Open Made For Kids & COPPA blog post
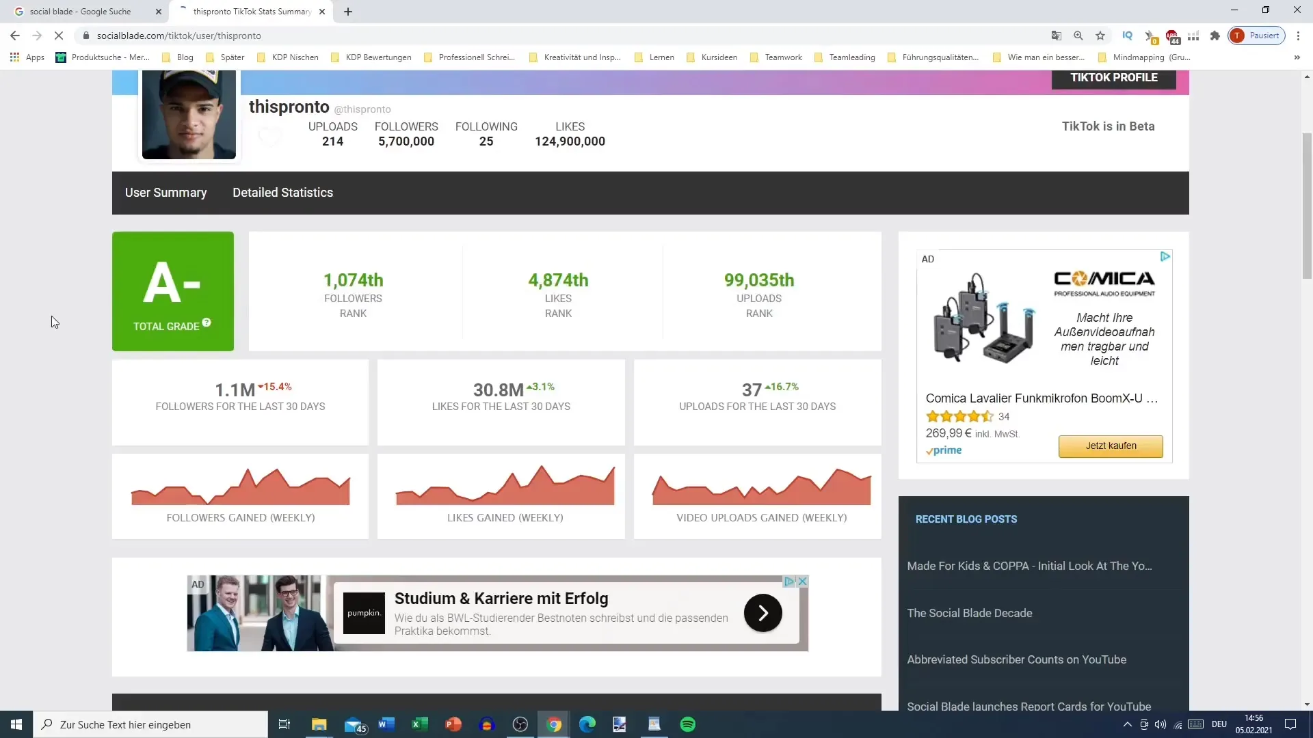Screen dimensions: 1313x738 [1029, 566]
